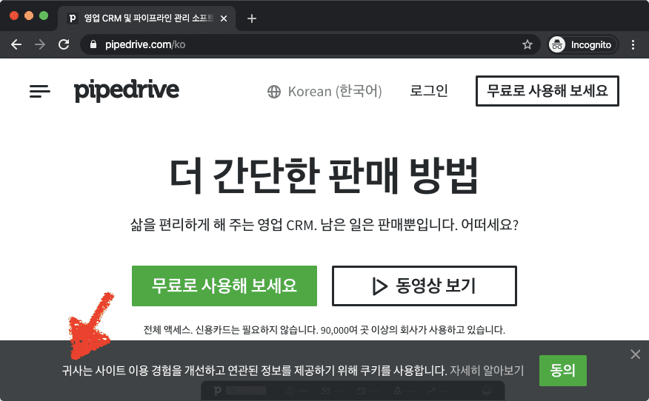This screenshot has width=649, height=401.
Task: Dismiss the cookie banner with X
Action: (636, 354)
